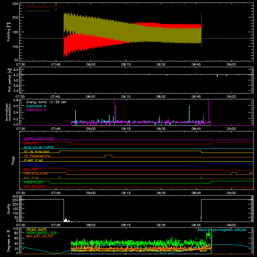Click the 08:00 time label under Pointing plot

click(x=91, y=65)
